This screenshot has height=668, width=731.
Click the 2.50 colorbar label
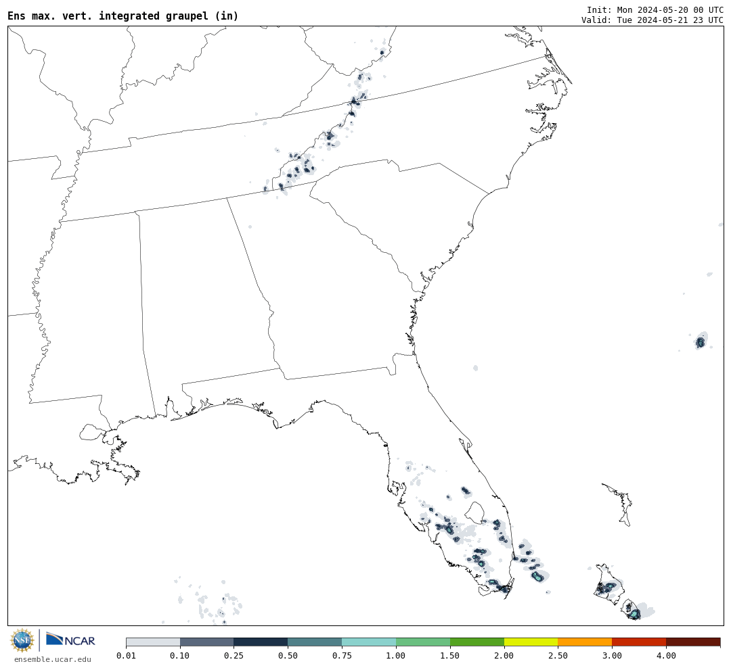[x=558, y=656]
